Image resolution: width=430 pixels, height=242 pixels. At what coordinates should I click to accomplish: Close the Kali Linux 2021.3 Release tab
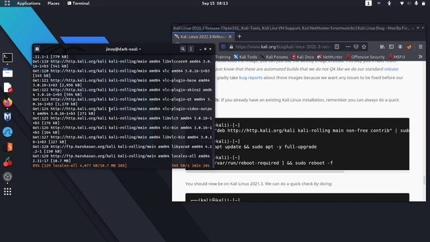(x=230, y=36)
